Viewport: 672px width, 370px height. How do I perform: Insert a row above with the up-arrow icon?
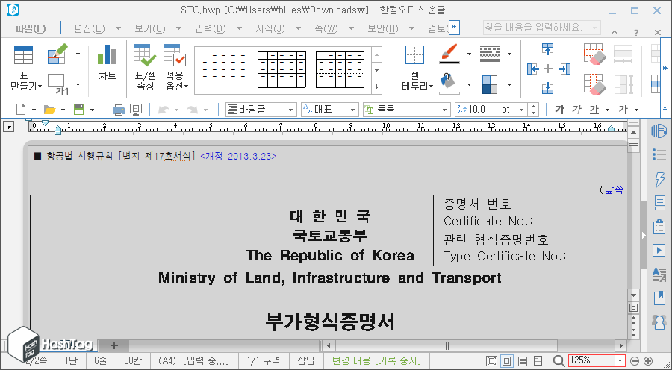pos(548,48)
